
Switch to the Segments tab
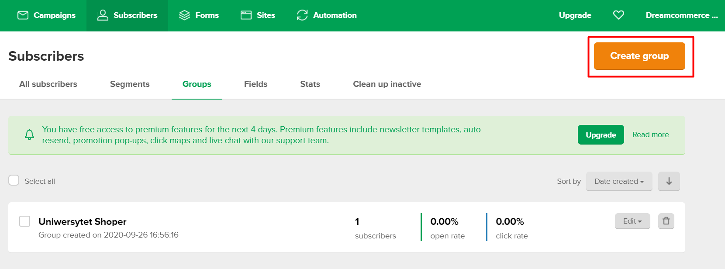[x=130, y=84]
